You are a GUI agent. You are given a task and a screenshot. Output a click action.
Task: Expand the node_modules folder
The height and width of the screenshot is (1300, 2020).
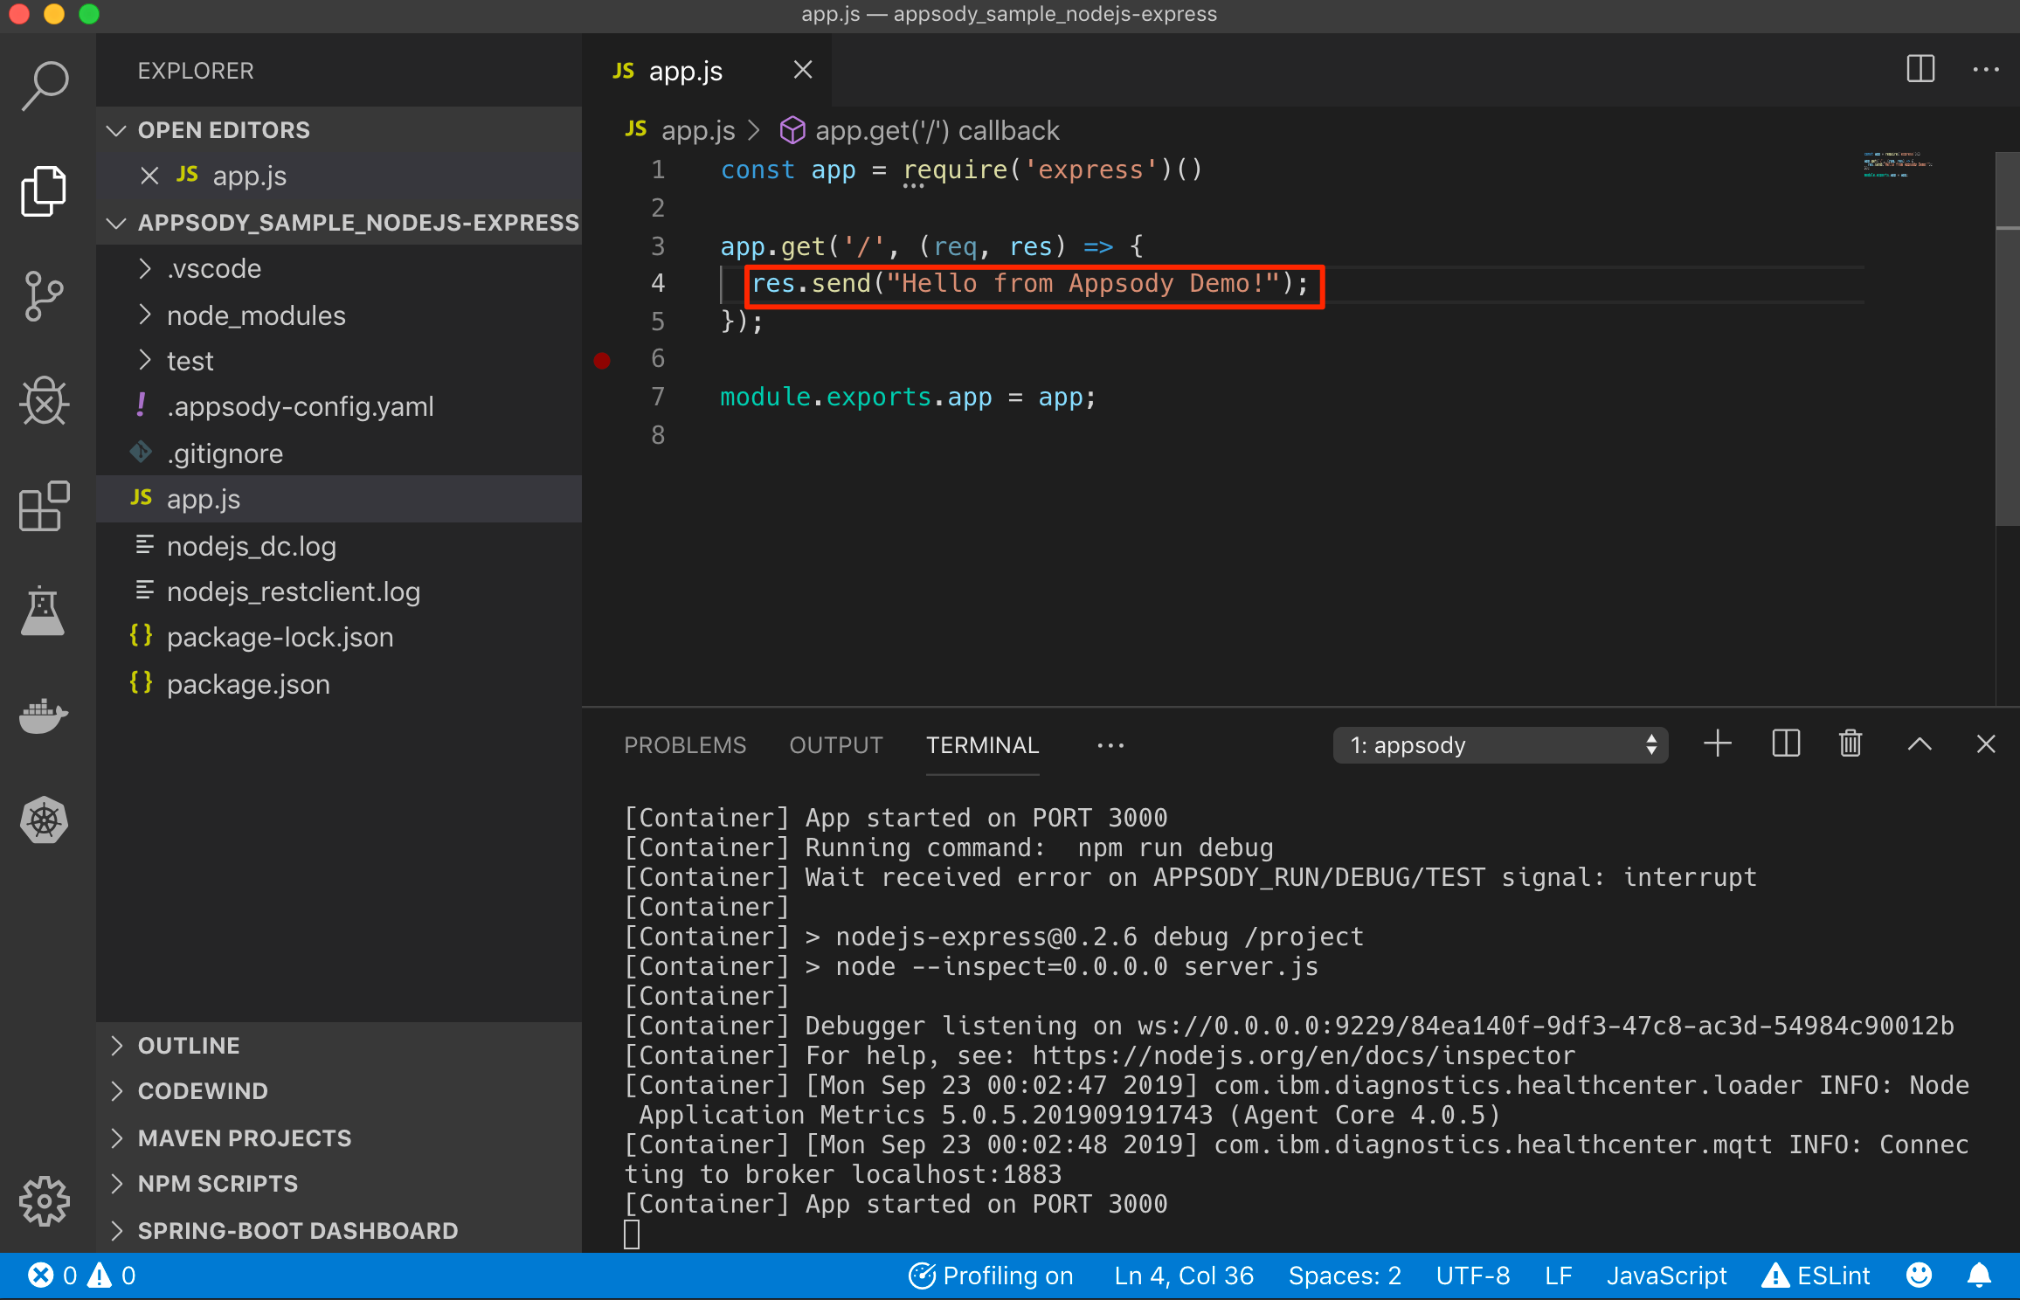339,315
